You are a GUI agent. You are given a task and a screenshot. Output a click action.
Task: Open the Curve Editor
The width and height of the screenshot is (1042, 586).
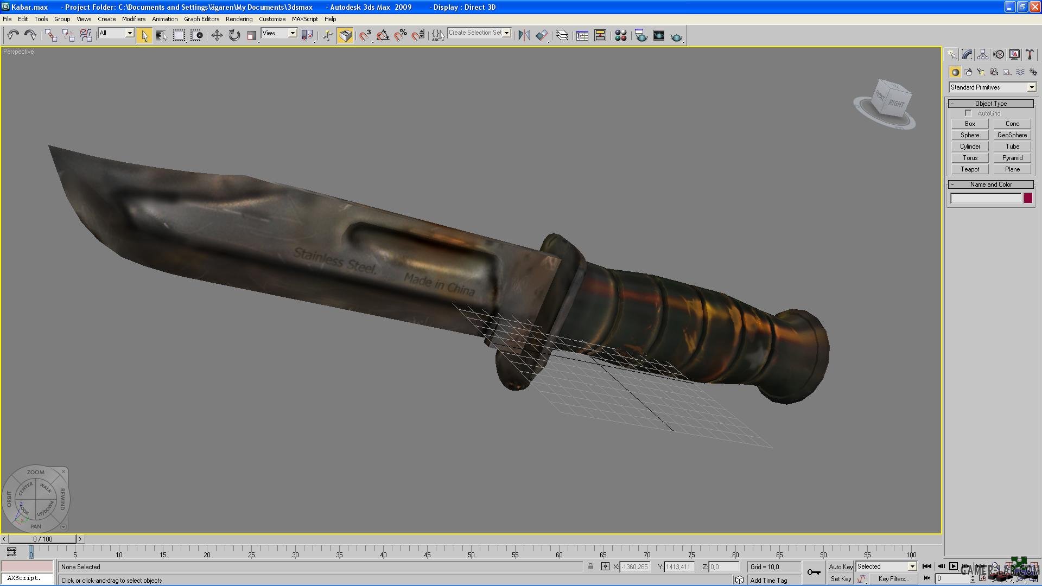point(582,35)
